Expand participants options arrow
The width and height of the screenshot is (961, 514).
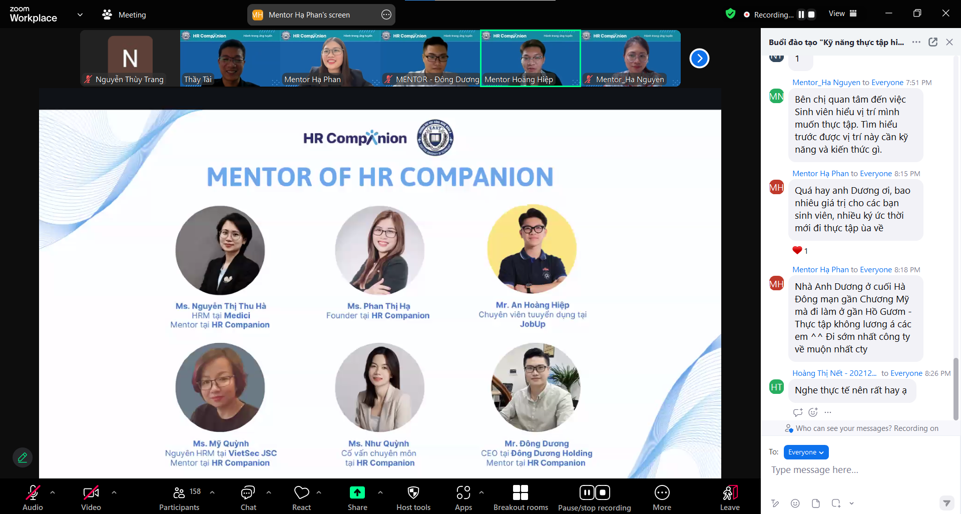pyautogui.click(x=212, y=492)
